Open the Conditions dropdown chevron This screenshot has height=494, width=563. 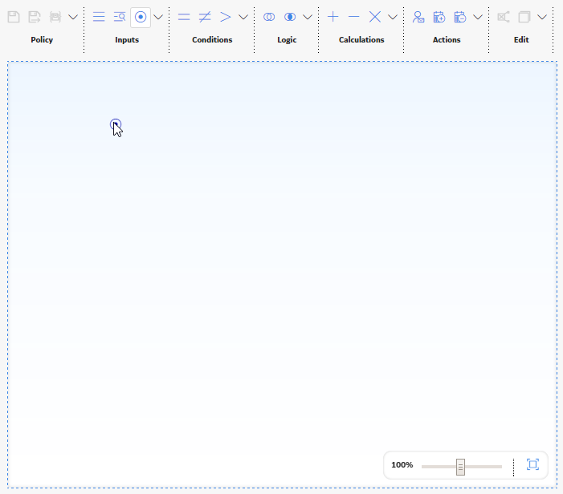[243, 17]
